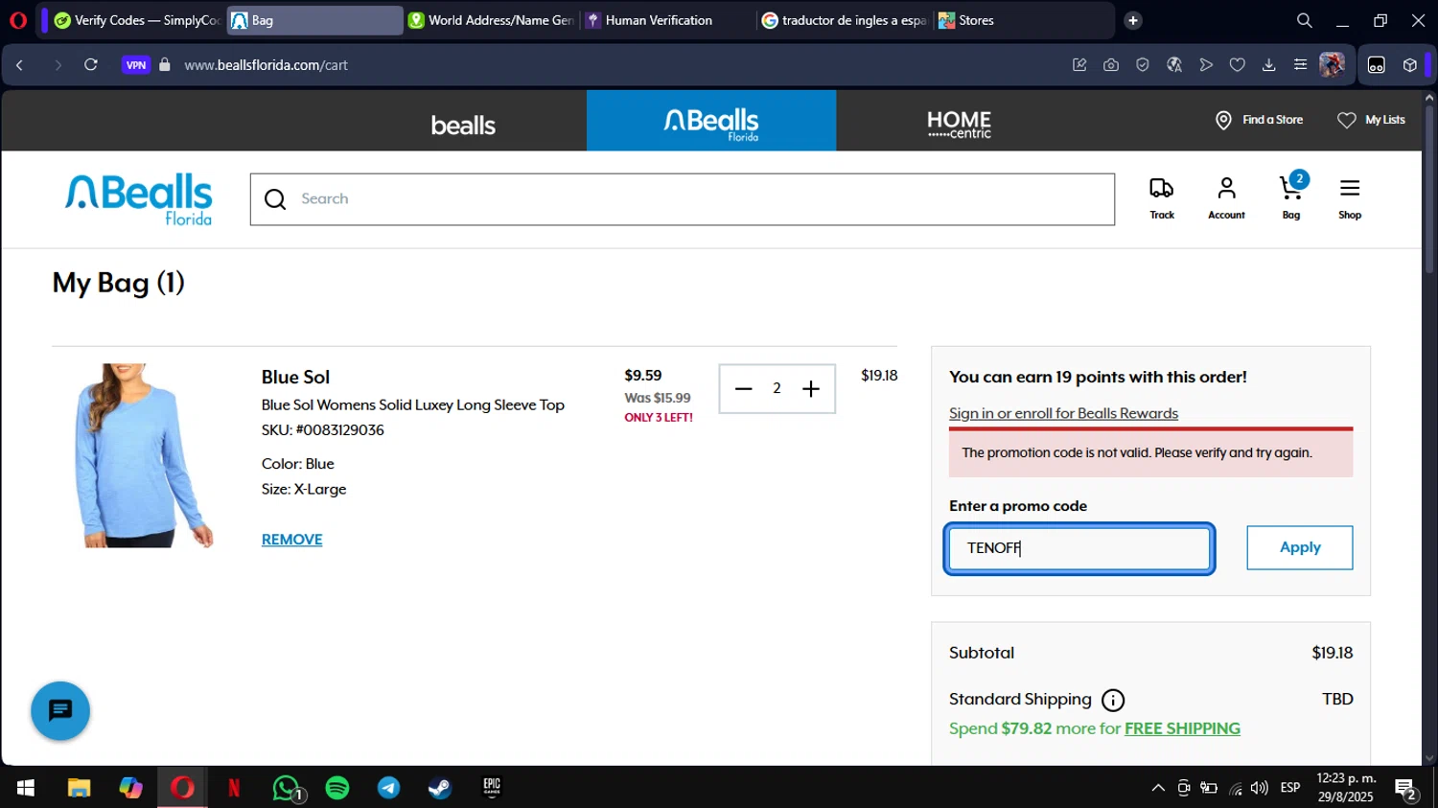Click the Bealls Florida logo

[x=139, y=199]
